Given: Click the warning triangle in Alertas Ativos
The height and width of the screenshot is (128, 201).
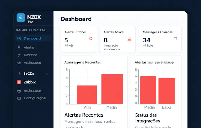Looking at the screenshot, I should (129, 39).
